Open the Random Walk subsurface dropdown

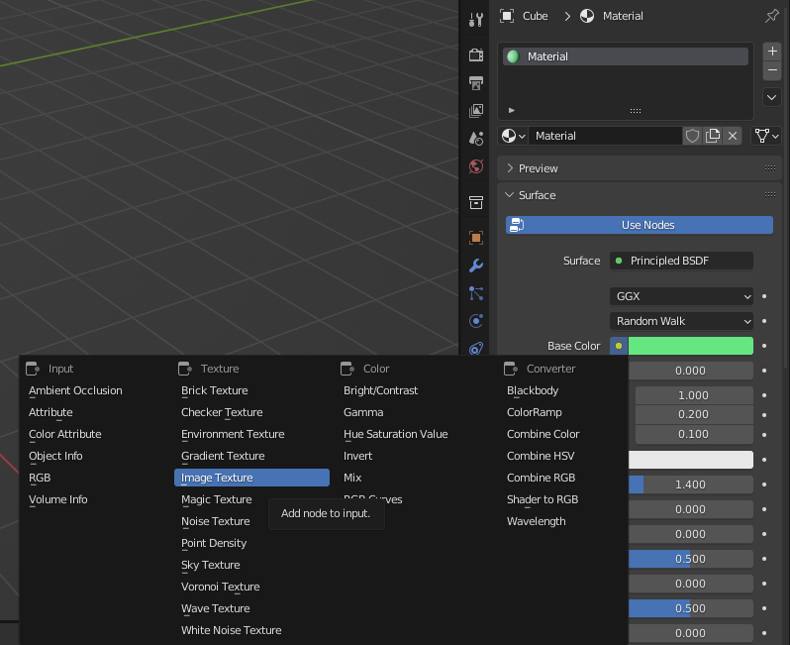tap(681, 321)
